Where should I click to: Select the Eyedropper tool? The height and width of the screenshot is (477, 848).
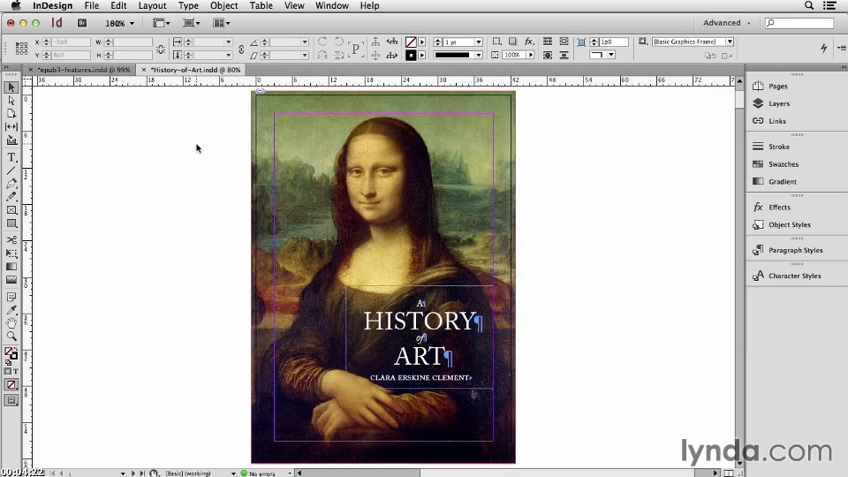[11, 310]
